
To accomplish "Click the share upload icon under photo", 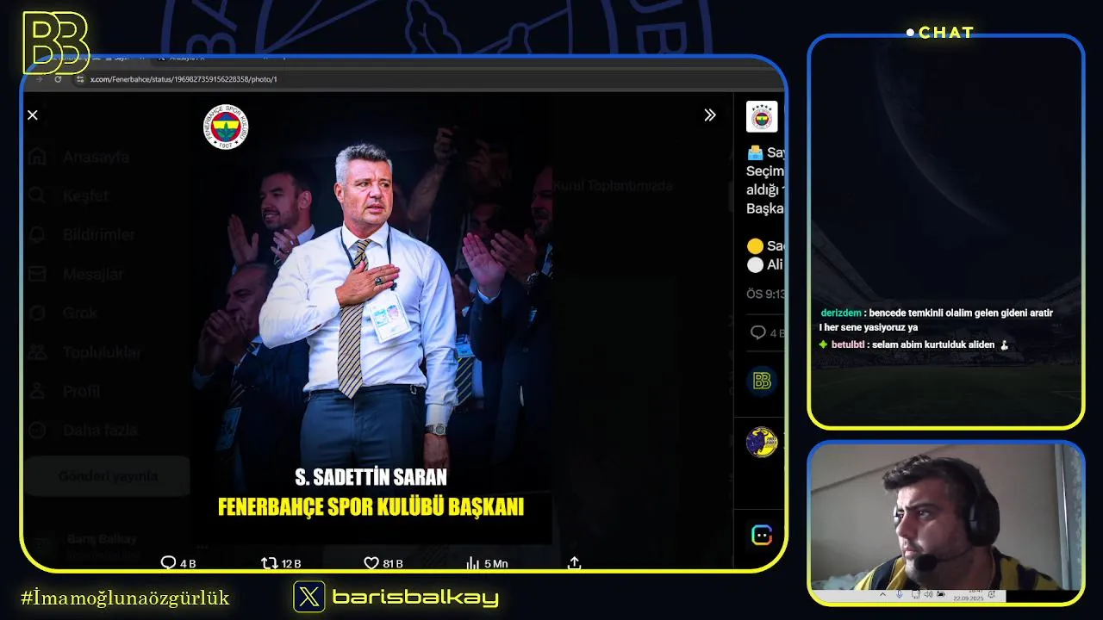I will click(575, 563).
